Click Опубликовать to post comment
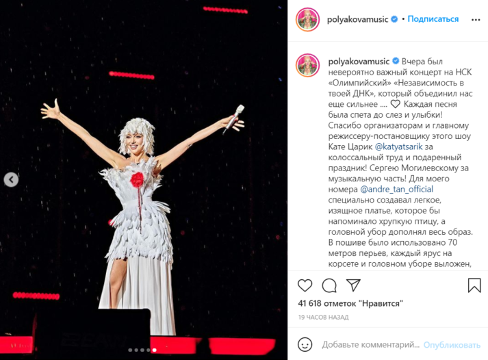The image size is (488, 360). coord(452,345)
